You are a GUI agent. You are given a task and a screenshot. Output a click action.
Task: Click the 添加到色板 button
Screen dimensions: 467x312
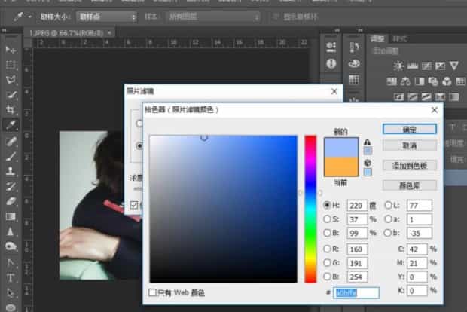click(409, 165)
